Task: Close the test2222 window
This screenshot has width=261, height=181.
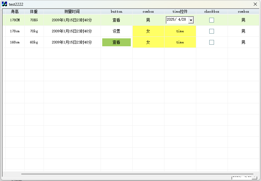Action: 255,4
